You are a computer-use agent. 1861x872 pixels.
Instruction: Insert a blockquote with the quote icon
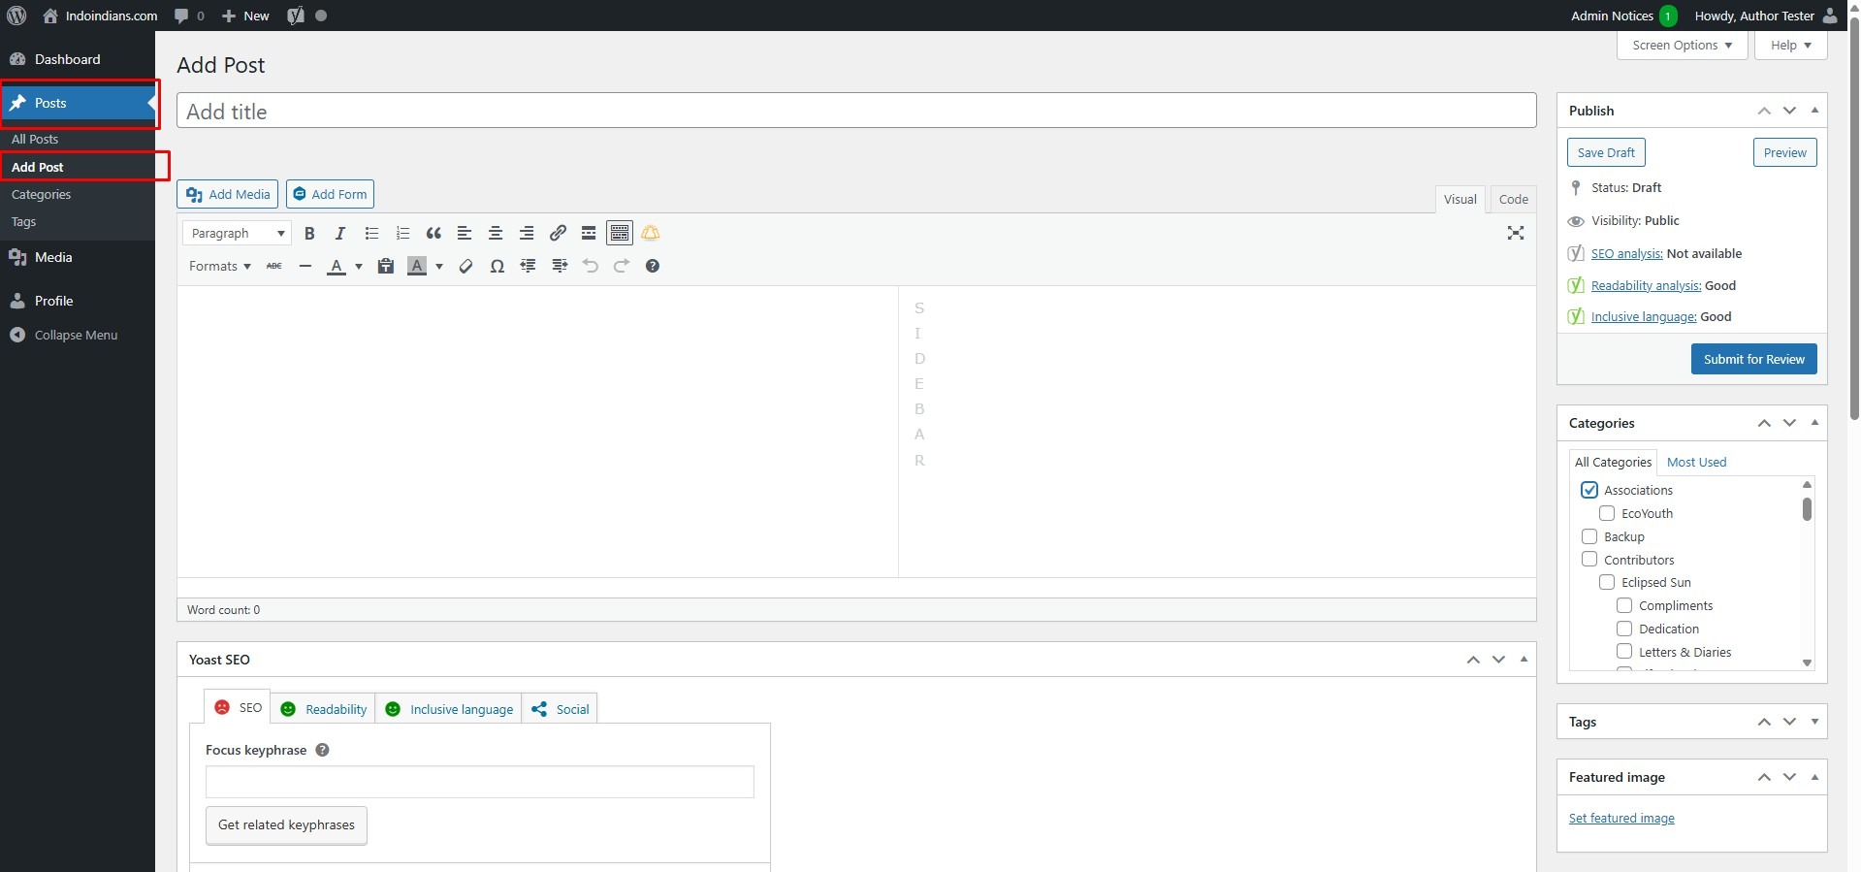[x=433, y=234]
